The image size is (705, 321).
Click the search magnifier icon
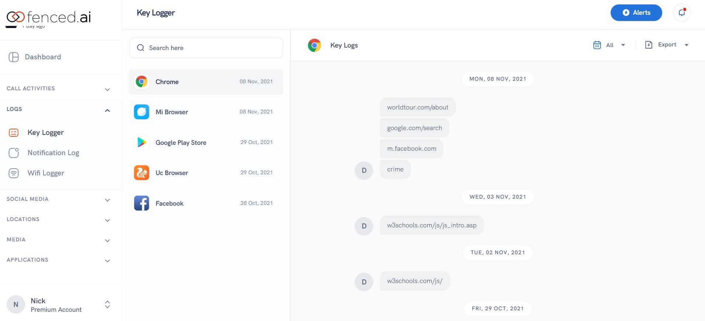[x=140, y=48]
